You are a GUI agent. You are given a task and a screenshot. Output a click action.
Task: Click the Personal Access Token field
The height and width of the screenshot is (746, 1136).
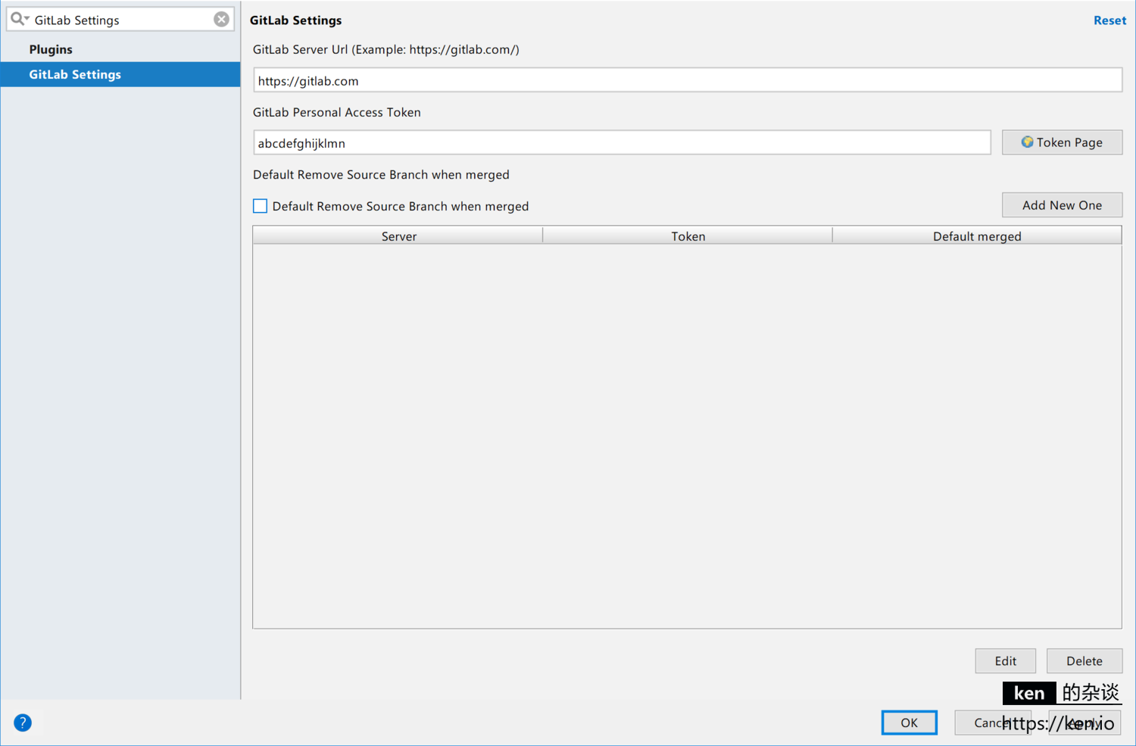pyautogui.click(x=622, y=142)
